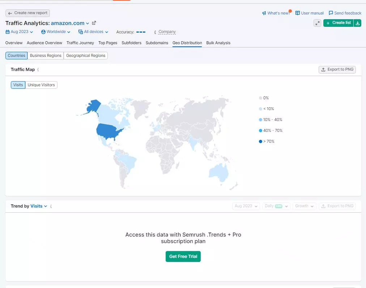This screenshot has width=366, height=288.
Task: Click the trend panel Export to PNG
Action: coord(337,206)
